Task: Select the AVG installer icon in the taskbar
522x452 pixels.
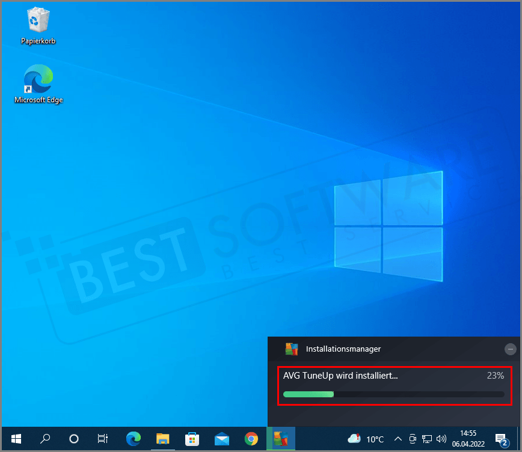Action: pos(280,439)
